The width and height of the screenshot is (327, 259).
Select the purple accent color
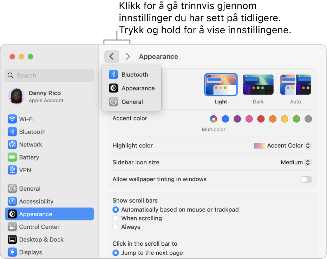237,119
